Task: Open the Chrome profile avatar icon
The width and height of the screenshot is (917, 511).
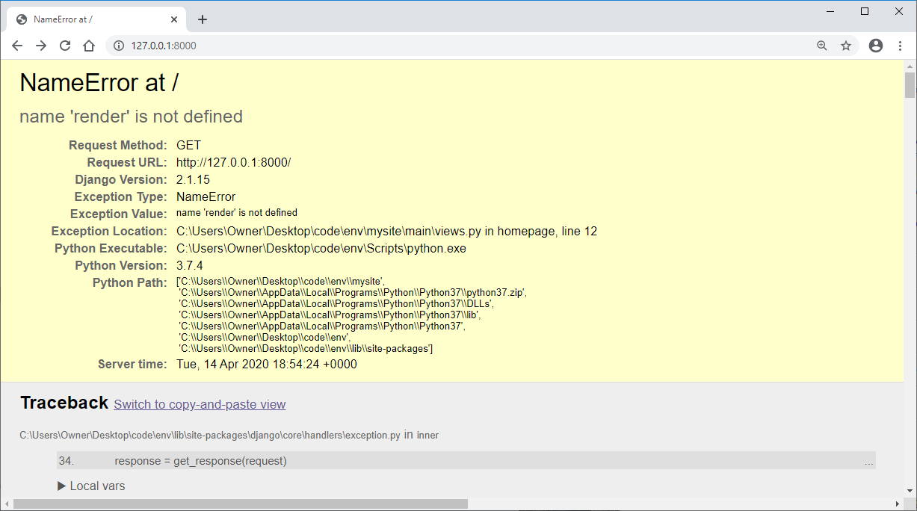Action: pos(876,46)
